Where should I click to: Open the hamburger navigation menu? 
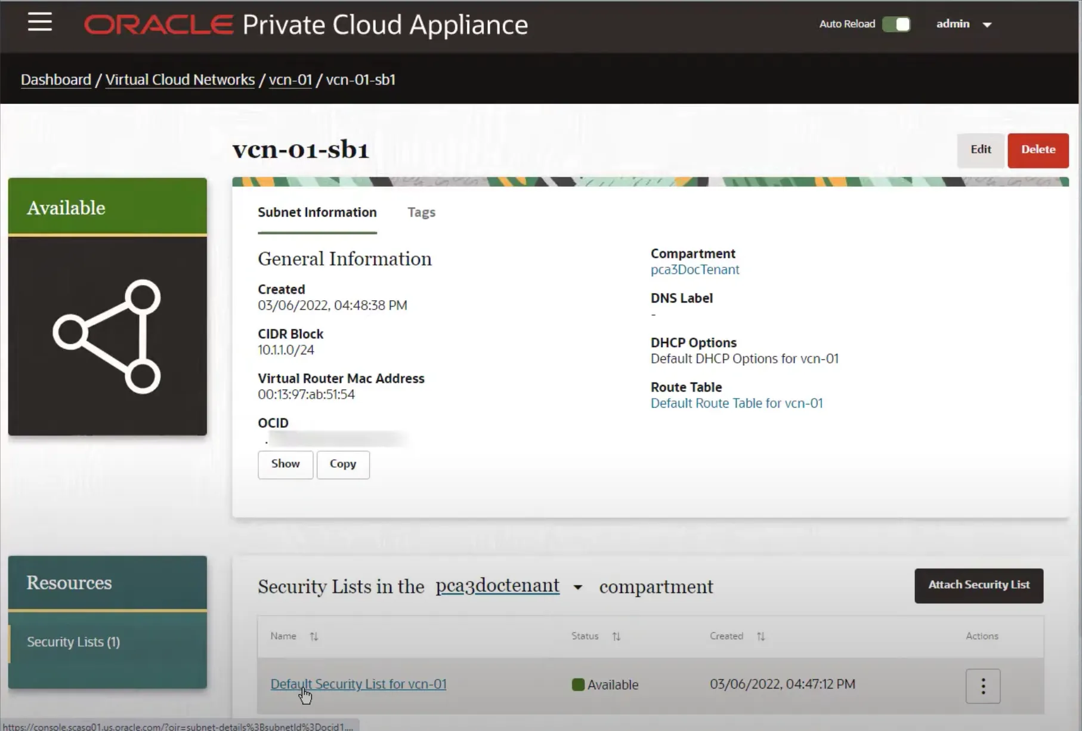39,22
